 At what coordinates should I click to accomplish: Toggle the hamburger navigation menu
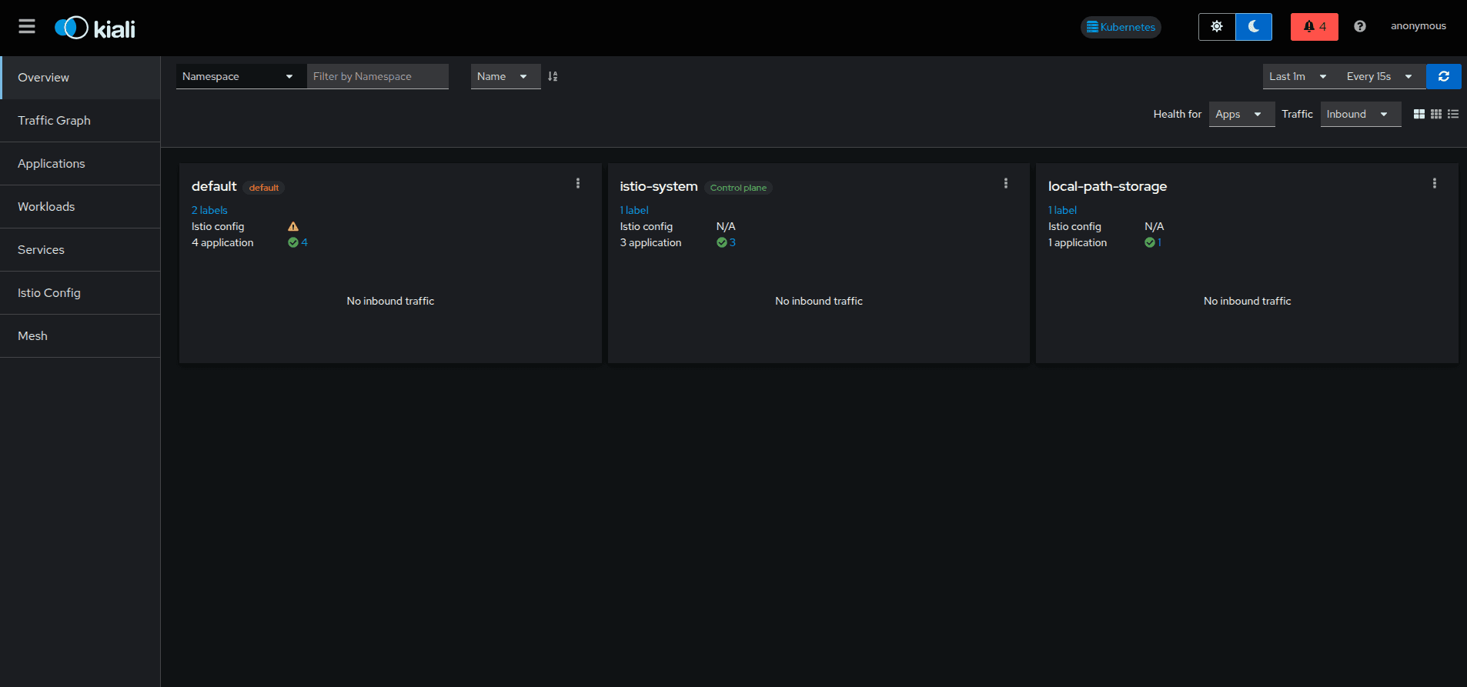(27, 27)
